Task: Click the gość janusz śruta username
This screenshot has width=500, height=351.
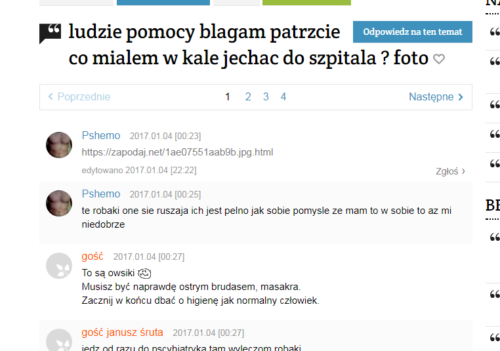Action: [122, 333]
